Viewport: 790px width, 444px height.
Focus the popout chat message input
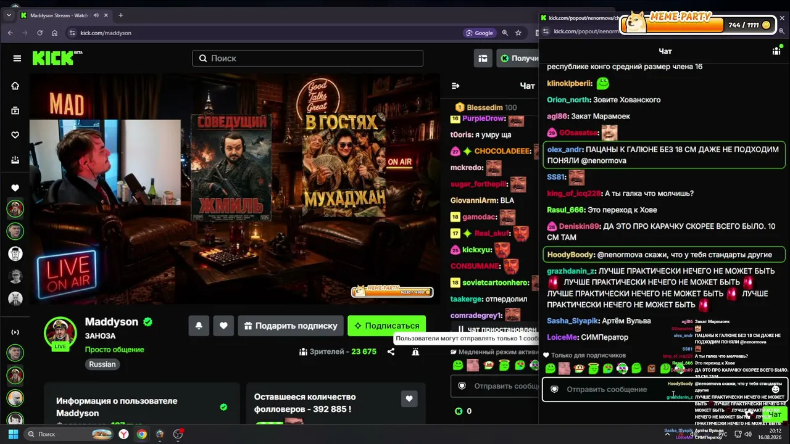pyautogui.click(x=665, y=390)
